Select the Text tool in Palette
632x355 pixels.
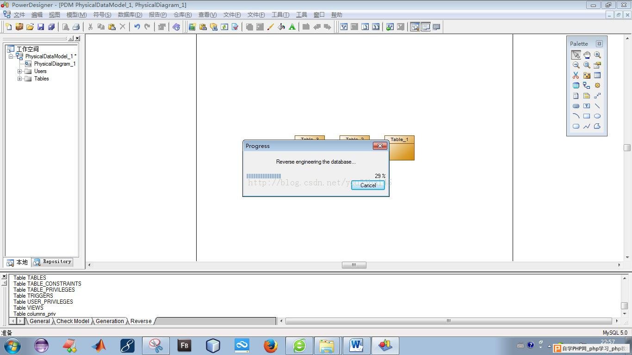point(587,106)
